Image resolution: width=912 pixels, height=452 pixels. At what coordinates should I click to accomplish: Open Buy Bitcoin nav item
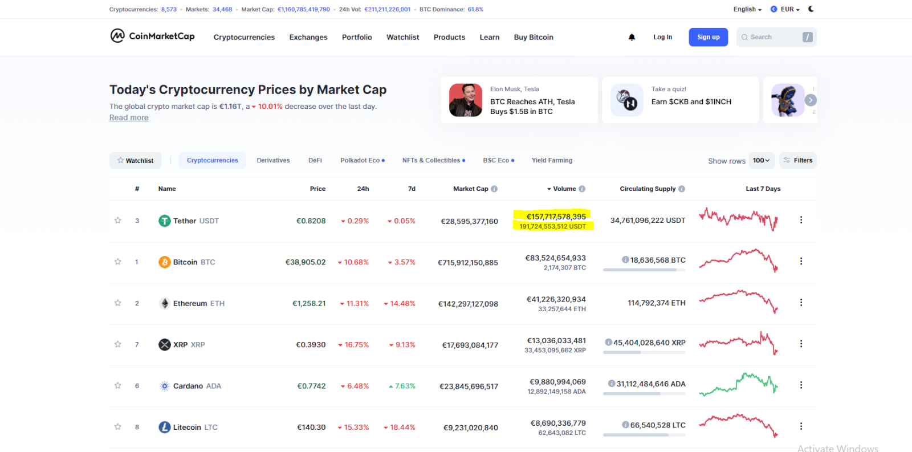click(534, 37)
